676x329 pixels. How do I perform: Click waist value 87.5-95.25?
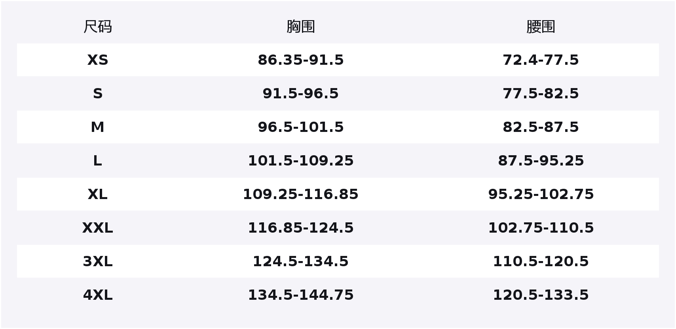[541, 161]
